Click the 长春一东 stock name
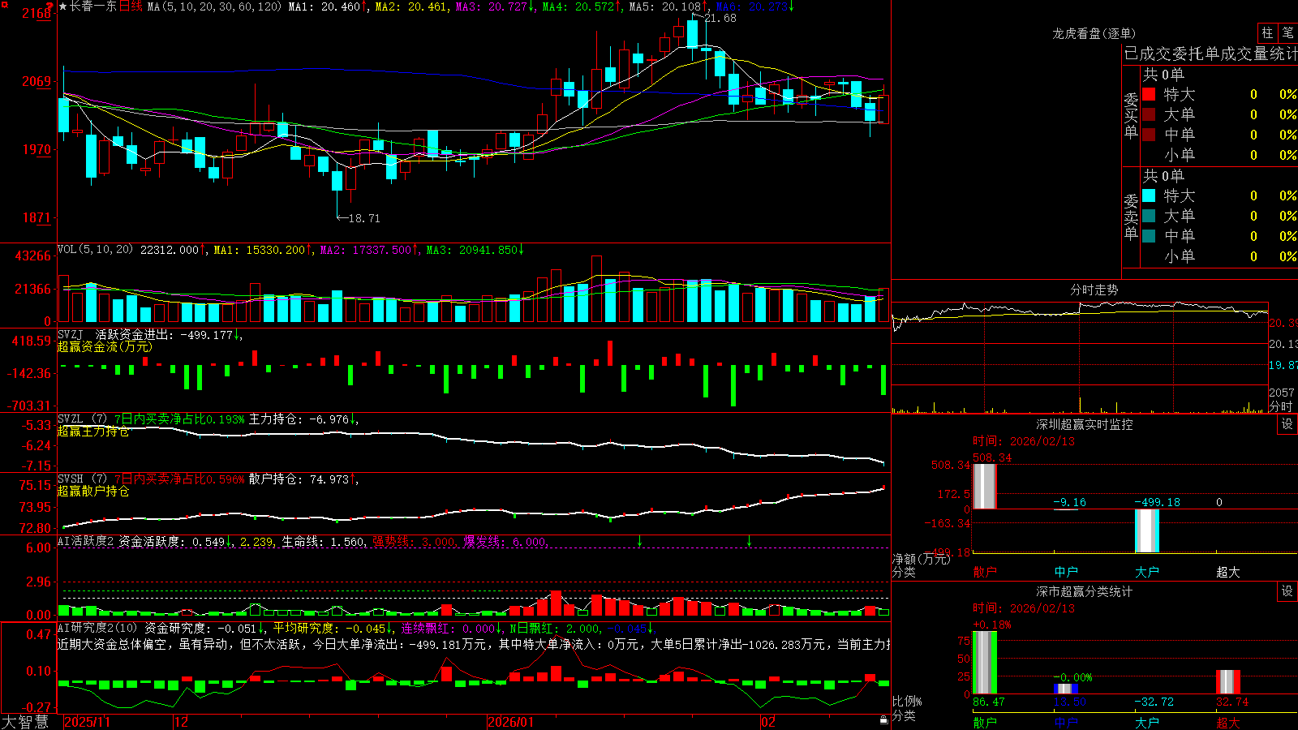1298x730 pixels. tap(93, 6)
